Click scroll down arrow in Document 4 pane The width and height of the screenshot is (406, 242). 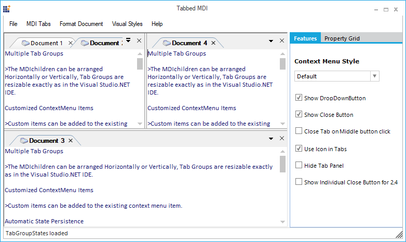[x=282, y=124]
